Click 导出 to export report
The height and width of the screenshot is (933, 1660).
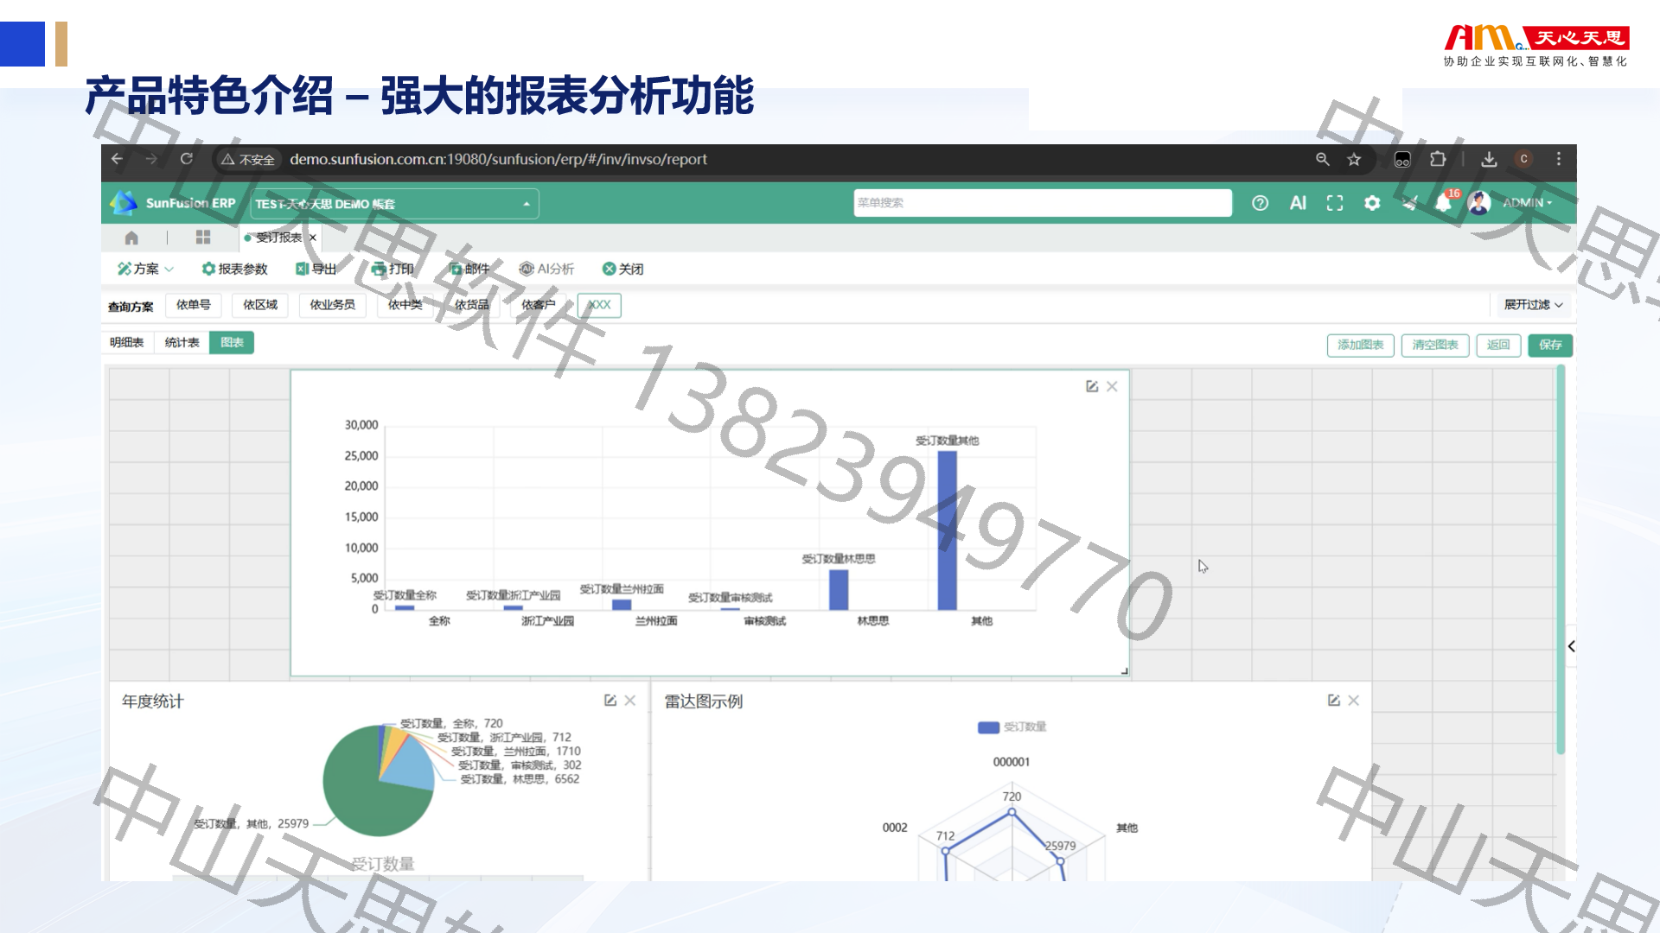click(x=316, y=269)
